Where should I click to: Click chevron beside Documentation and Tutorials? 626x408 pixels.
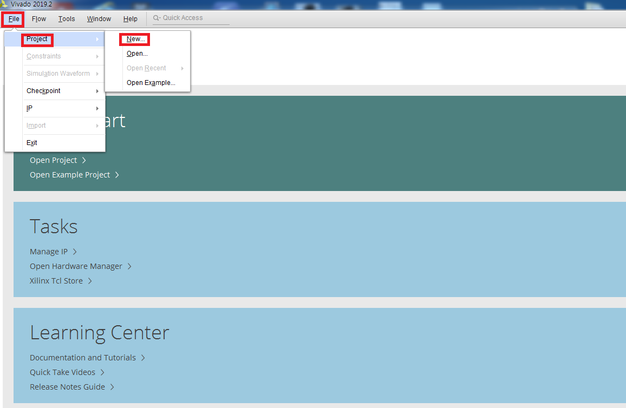[143, 358]
